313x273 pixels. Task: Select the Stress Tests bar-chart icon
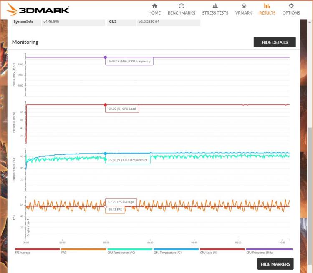pos(215,6)
